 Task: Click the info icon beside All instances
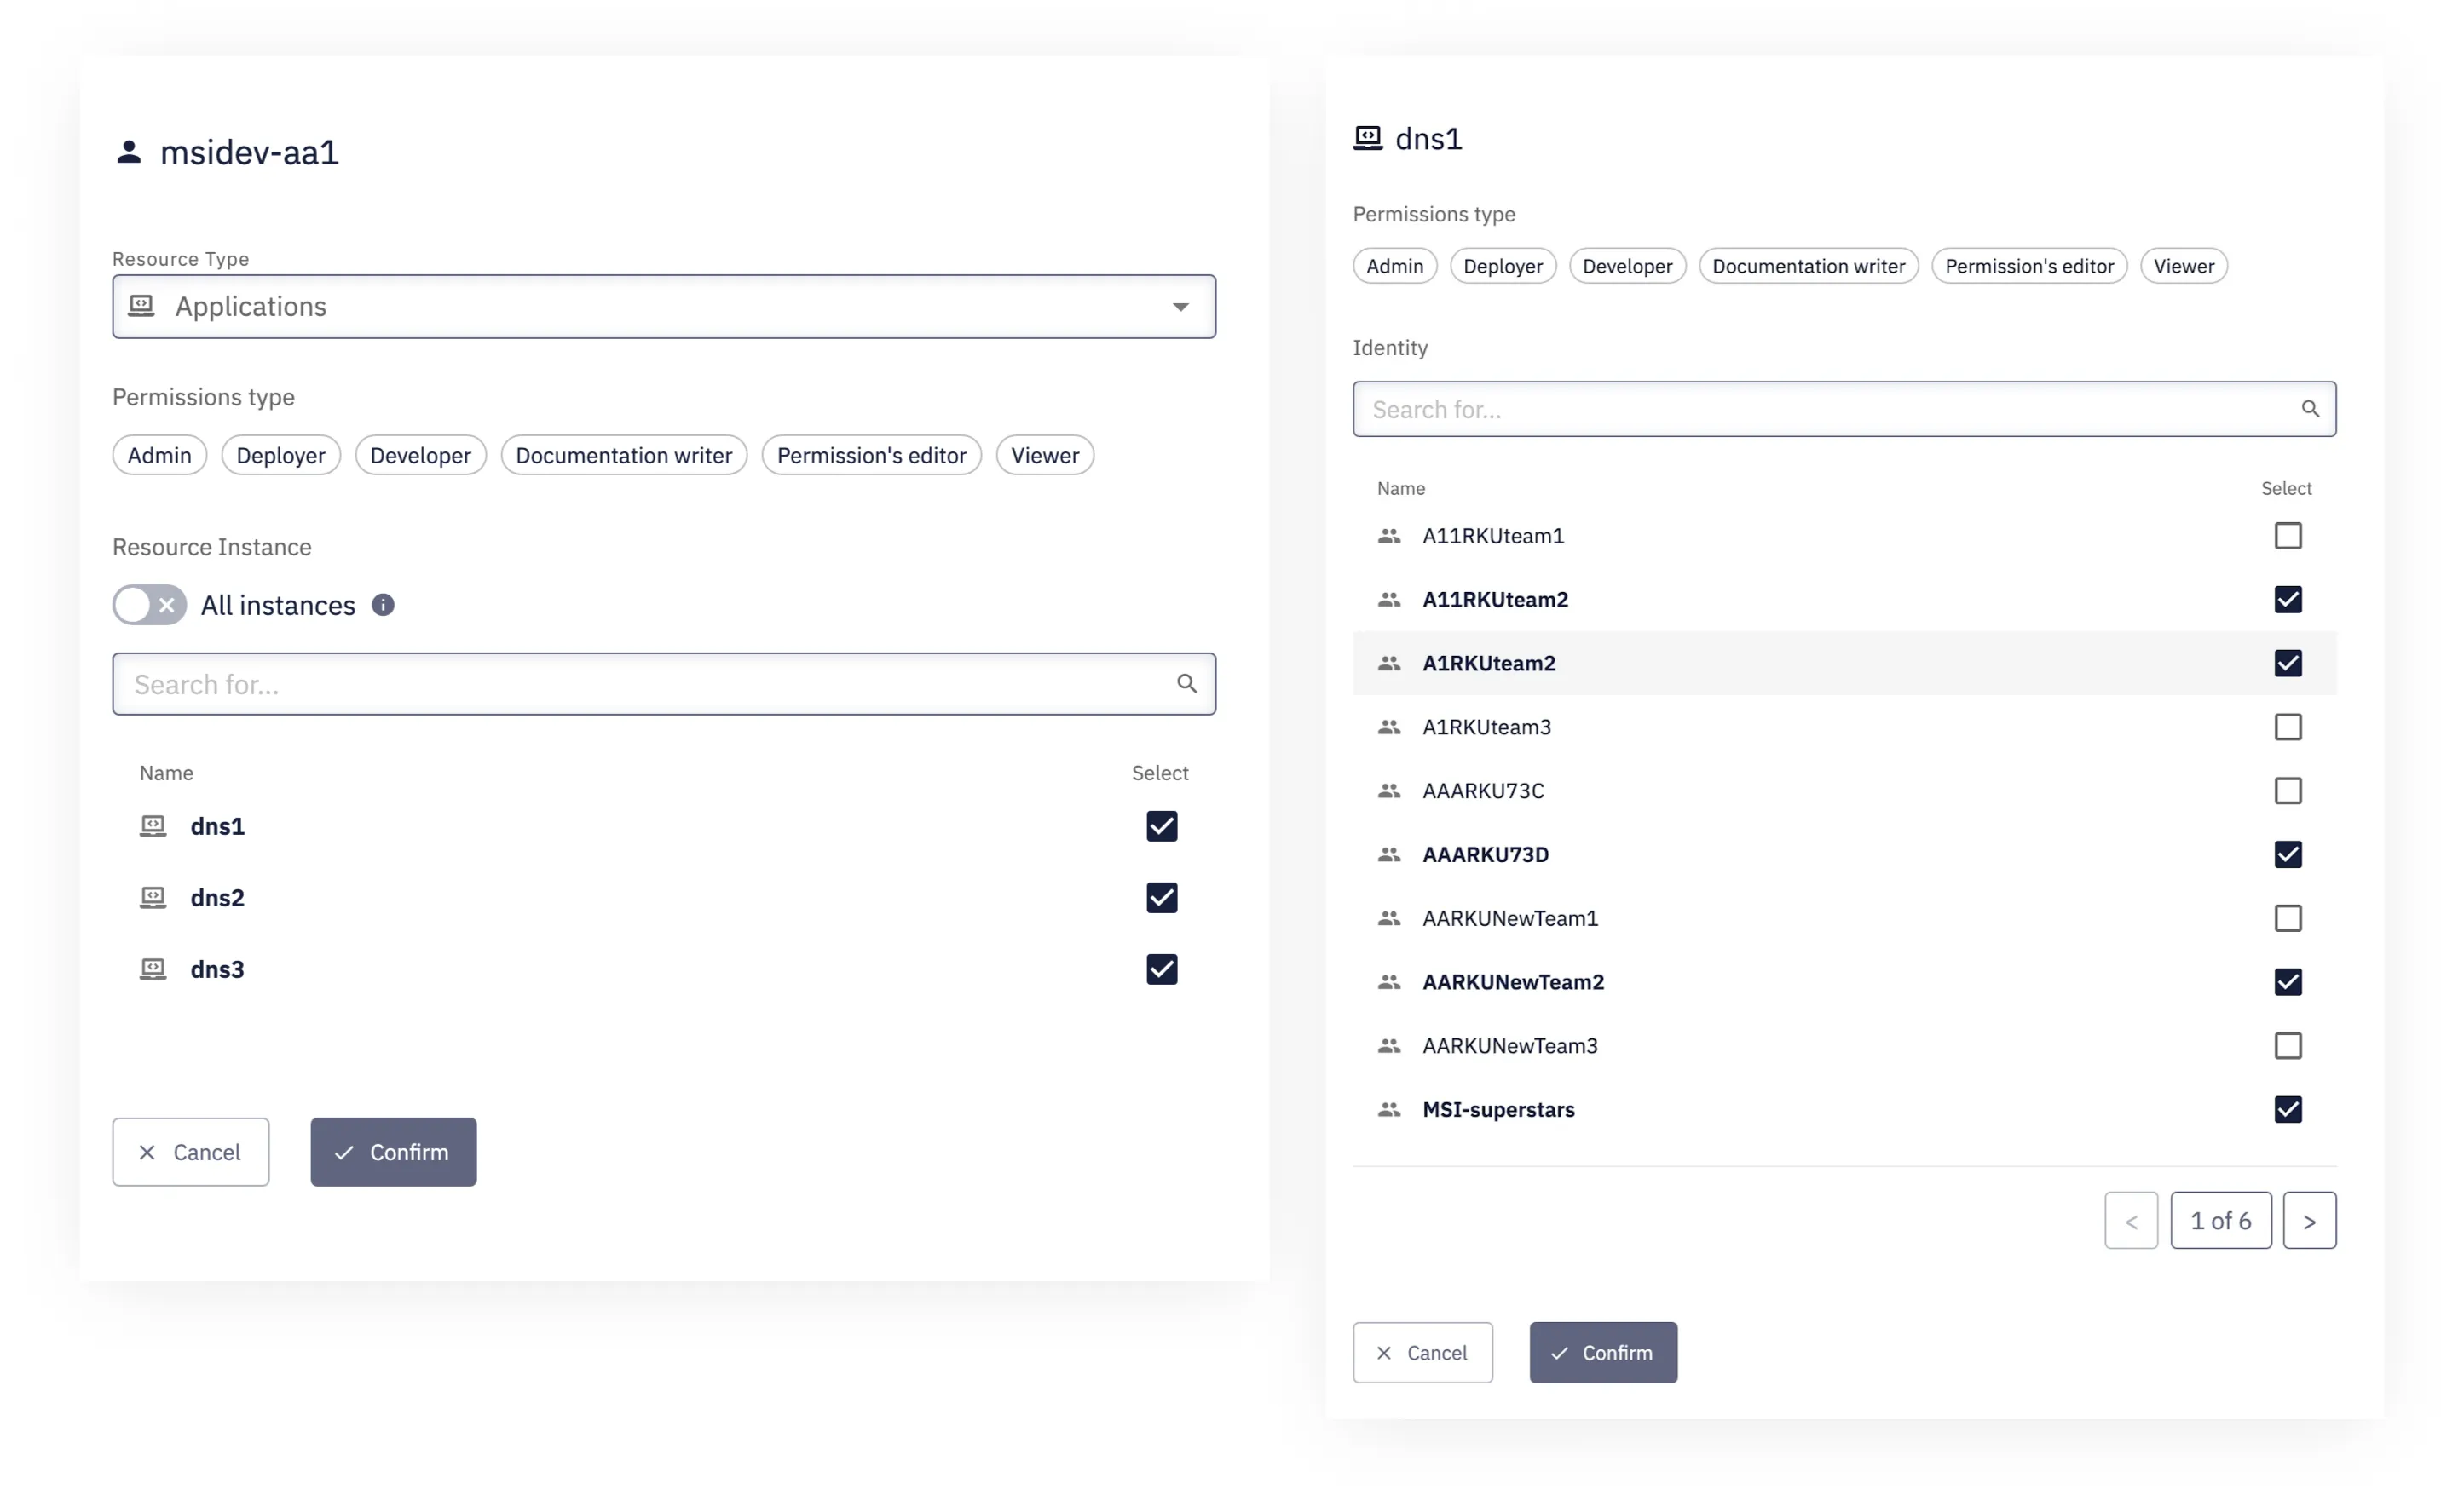383,605
